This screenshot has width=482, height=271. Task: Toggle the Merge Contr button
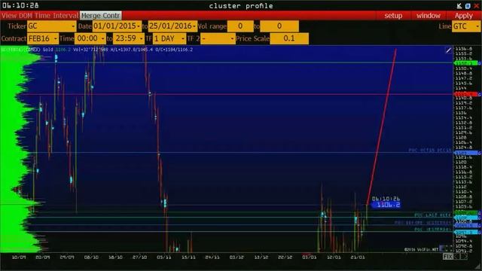click(x=100, y=15)
